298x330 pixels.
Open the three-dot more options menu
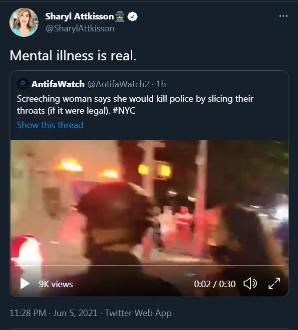283,16
